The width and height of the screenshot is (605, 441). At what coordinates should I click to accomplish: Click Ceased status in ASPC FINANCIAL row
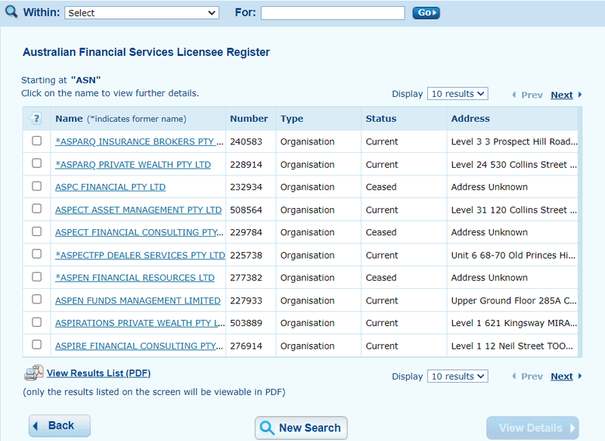click(x=381, y=187)
